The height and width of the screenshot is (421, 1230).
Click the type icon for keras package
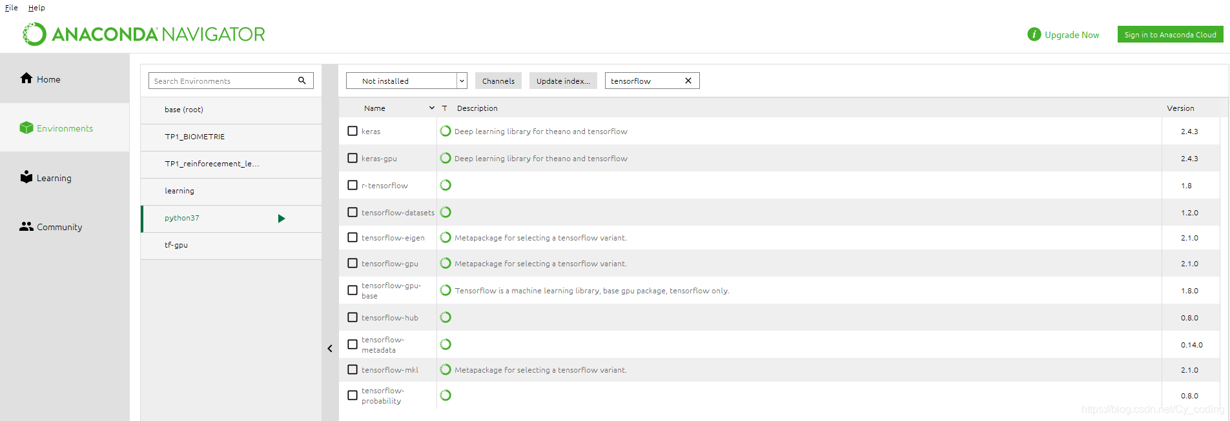click(446, 131)
